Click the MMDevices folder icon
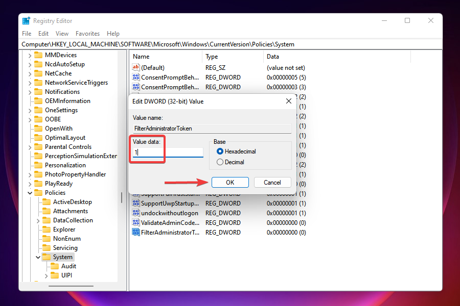The height and width of the screenshot is (306, 460). pos(38,55)
